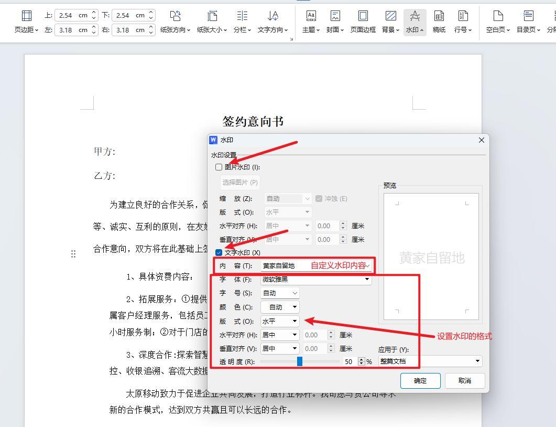Click the 水印 watermark ribbon button
Screen dimensions: 556x427
point(415,22)
